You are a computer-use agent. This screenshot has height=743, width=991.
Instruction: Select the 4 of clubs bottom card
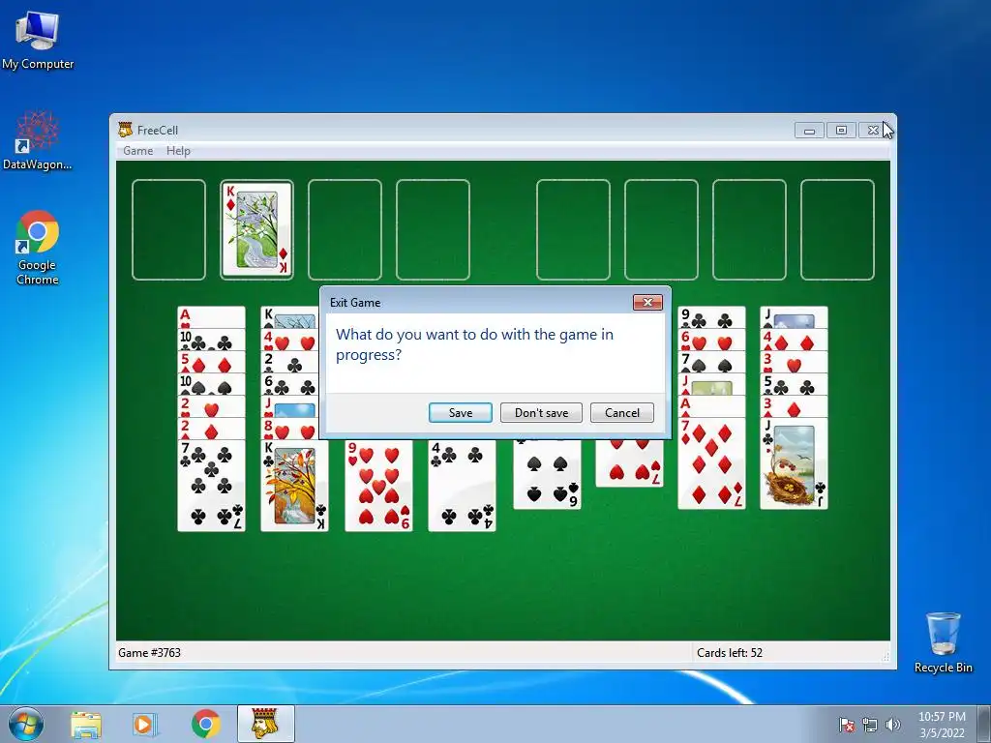coord(462,486)
